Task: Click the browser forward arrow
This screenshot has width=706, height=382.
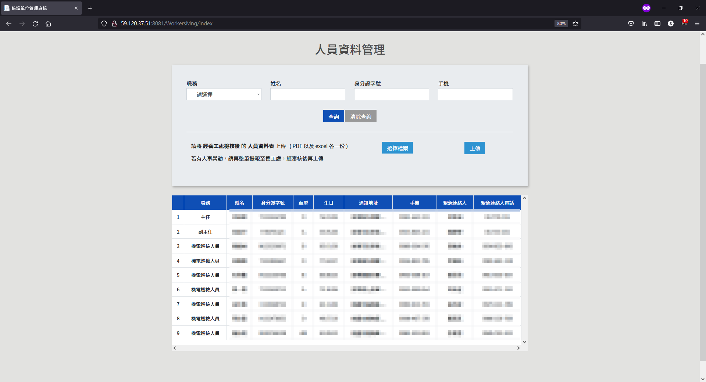Action: (22, 24)
